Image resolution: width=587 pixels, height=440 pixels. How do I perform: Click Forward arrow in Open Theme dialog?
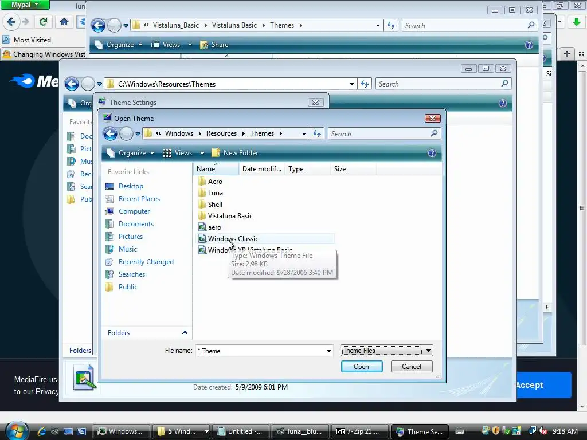point(126,133)
